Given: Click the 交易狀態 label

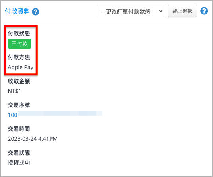Looking at the screenshot, I should click(19, 153).
